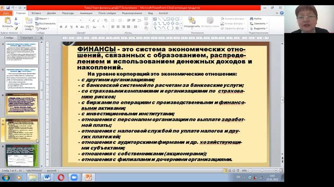Open the font name combo box
Viewport: 334px width, 187px height.
70,20
